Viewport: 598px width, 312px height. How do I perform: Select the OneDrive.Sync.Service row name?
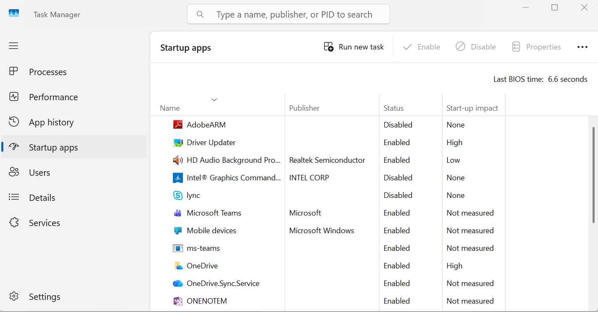tap(223, 283)
